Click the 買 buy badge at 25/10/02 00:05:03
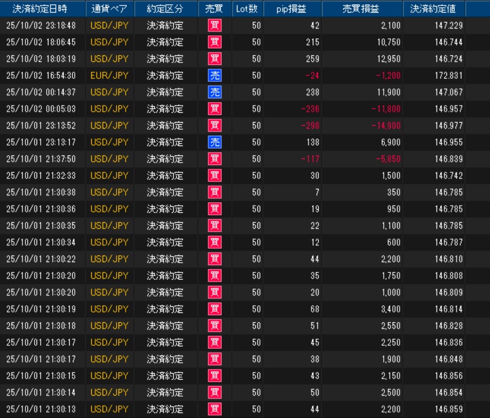The image size is (490, 418). click(x=215, y=109)
